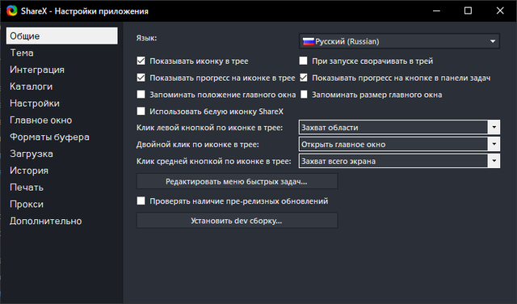Click label Клик средней кнопкой по иконке в трее
The image size is (517, 304).
(213, 161)
